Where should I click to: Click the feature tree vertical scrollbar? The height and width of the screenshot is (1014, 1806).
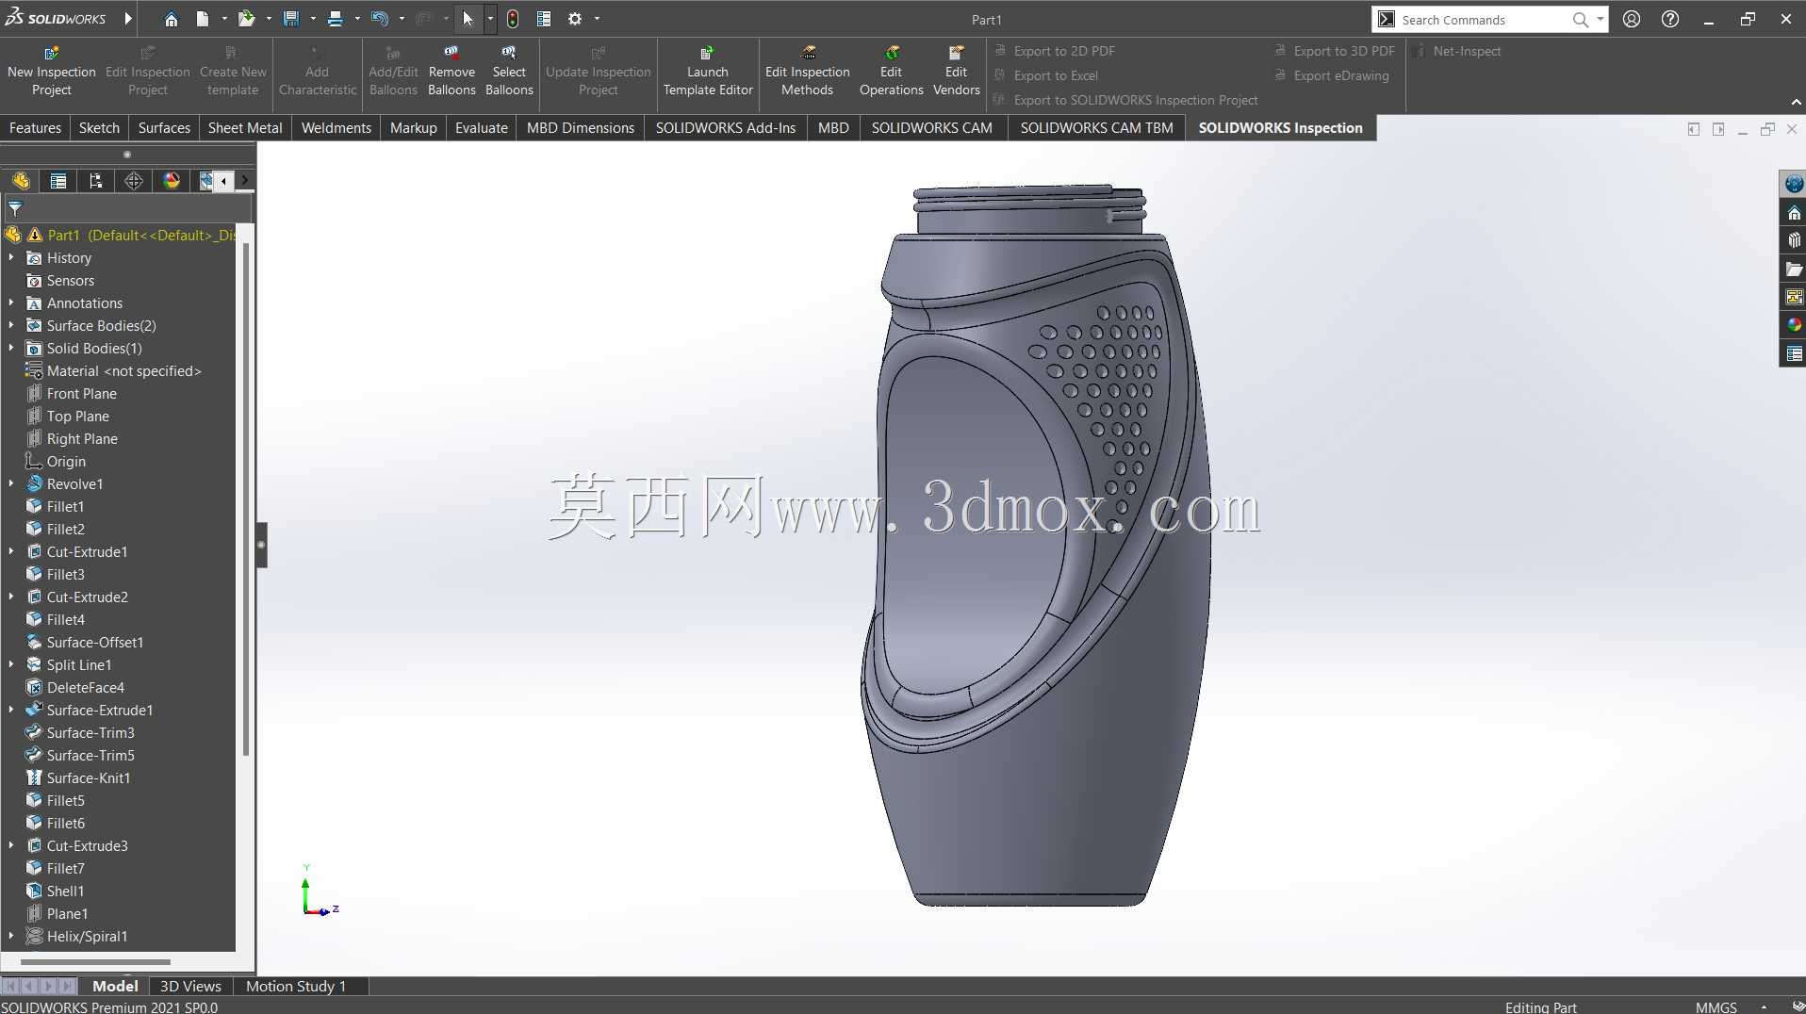tap(246, 499)
